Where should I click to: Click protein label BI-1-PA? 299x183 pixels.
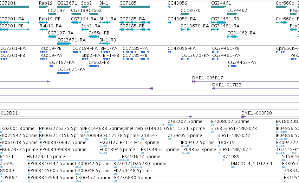[x=109, y=48]
